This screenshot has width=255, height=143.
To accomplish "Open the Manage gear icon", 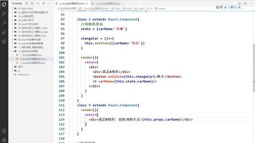I will click(x=4, y=140).
